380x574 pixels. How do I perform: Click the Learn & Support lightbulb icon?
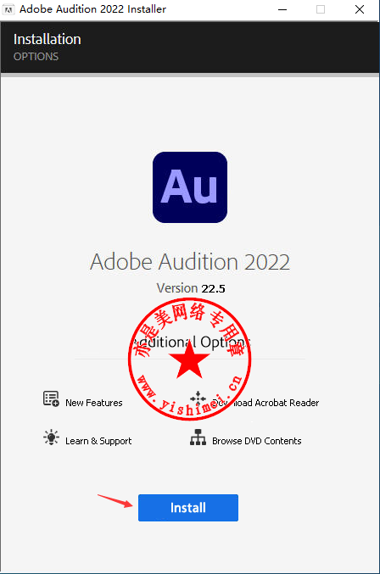pos(51,437)
